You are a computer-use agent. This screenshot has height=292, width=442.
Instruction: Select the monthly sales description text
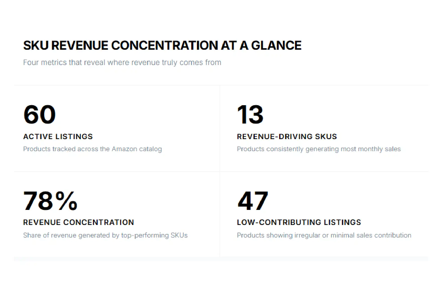tap(319, 149)
